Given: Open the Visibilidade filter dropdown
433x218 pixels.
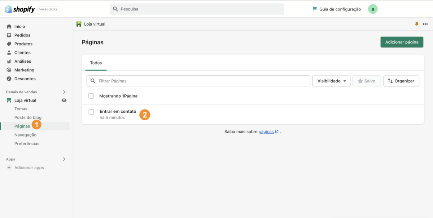Looking at the screenshot, I should [331, 81].
